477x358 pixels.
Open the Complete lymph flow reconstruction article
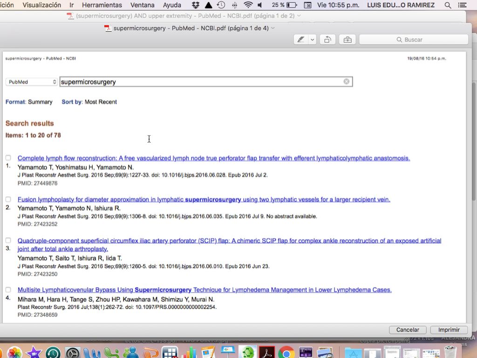tap(214, 158)
